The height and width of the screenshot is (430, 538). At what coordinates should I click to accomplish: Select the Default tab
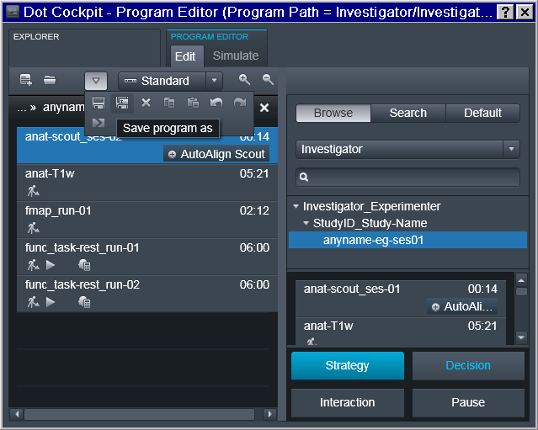(482, 113)
